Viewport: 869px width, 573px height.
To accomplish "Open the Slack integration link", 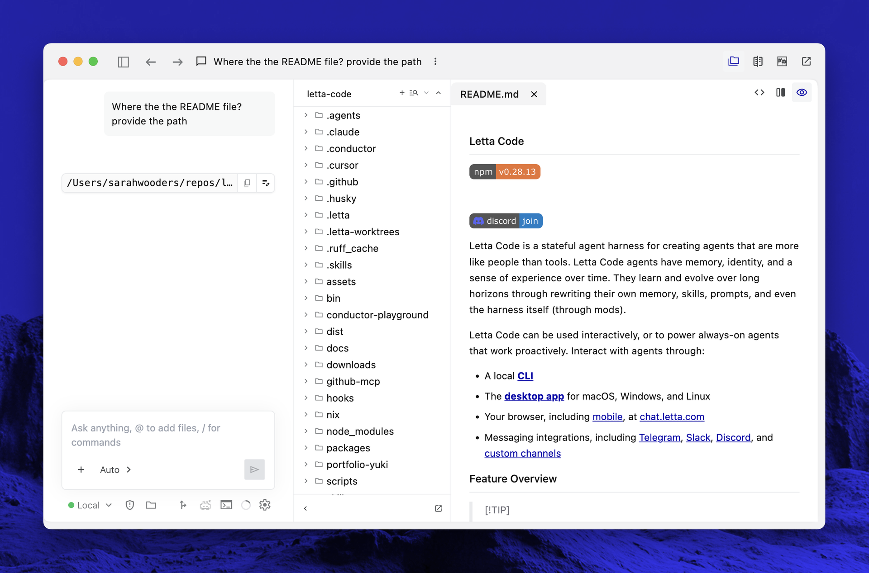I will [x=698, y=438].
